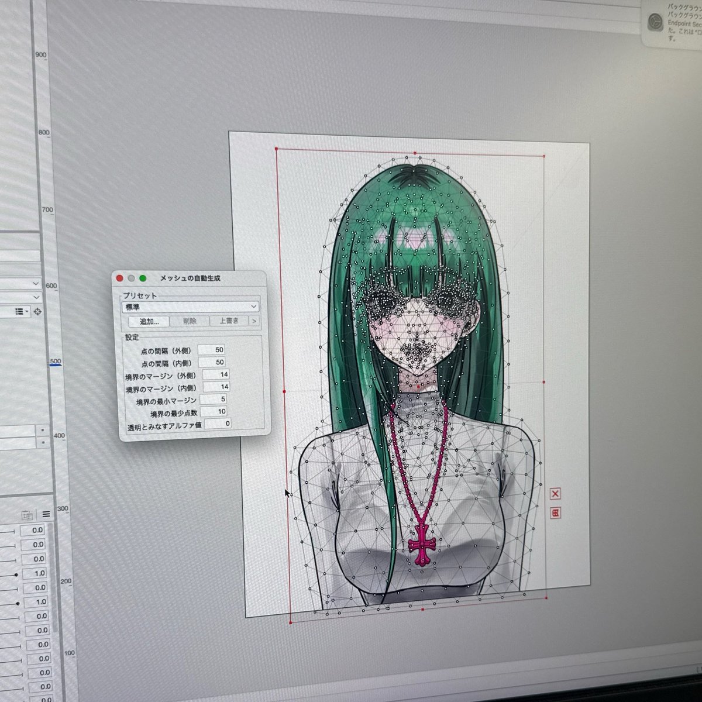This screenshot has width=702, height=702.
Task: Click the top-right bounding box handle
Action: point(544,157)
